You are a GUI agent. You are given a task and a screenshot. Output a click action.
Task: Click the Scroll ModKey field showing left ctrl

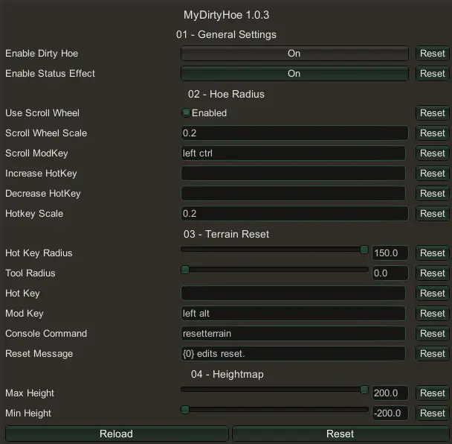pos(293,153)
